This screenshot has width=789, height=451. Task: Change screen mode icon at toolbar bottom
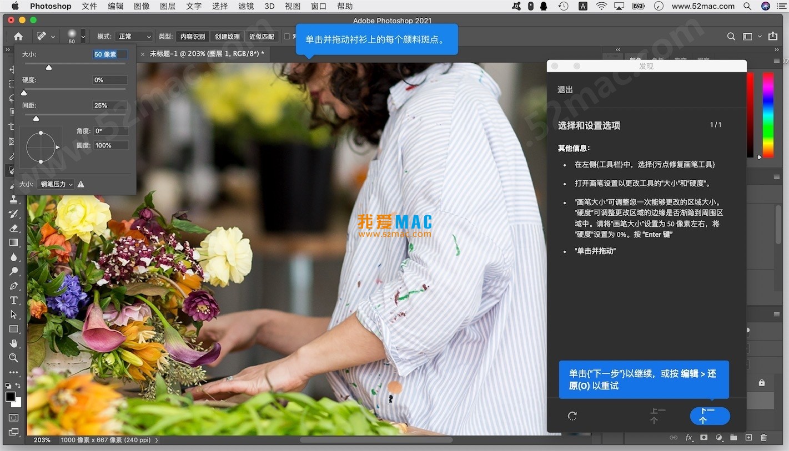tap(14, 432)
